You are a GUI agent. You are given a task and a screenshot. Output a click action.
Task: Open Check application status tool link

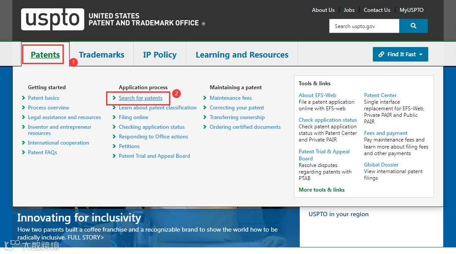coord(327,120)
